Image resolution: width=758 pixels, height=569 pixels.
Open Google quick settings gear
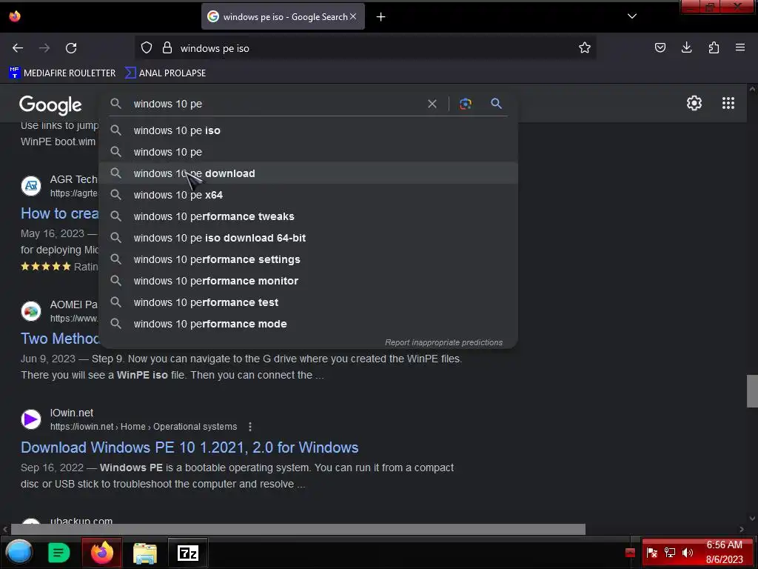(x=694, y=103)
